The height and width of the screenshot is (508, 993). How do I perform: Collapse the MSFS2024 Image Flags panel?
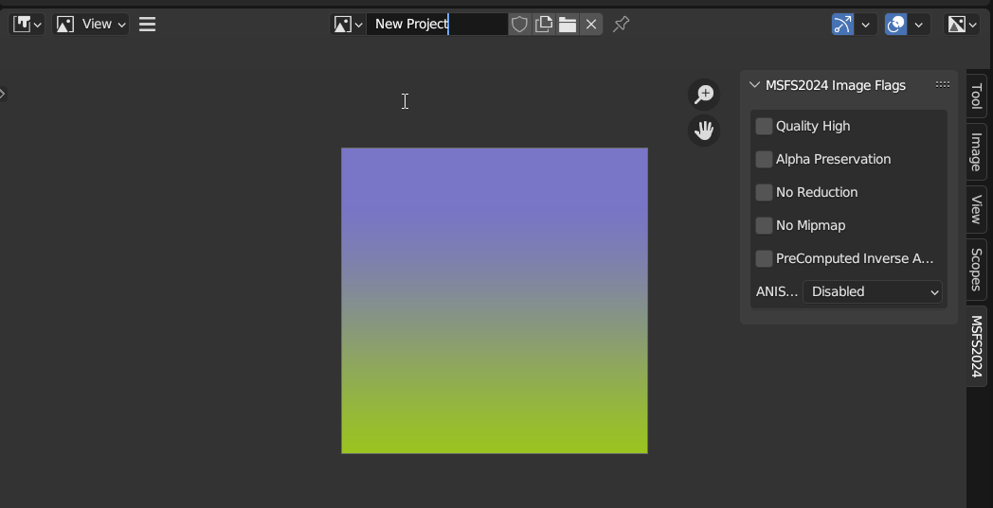[754, 85]
